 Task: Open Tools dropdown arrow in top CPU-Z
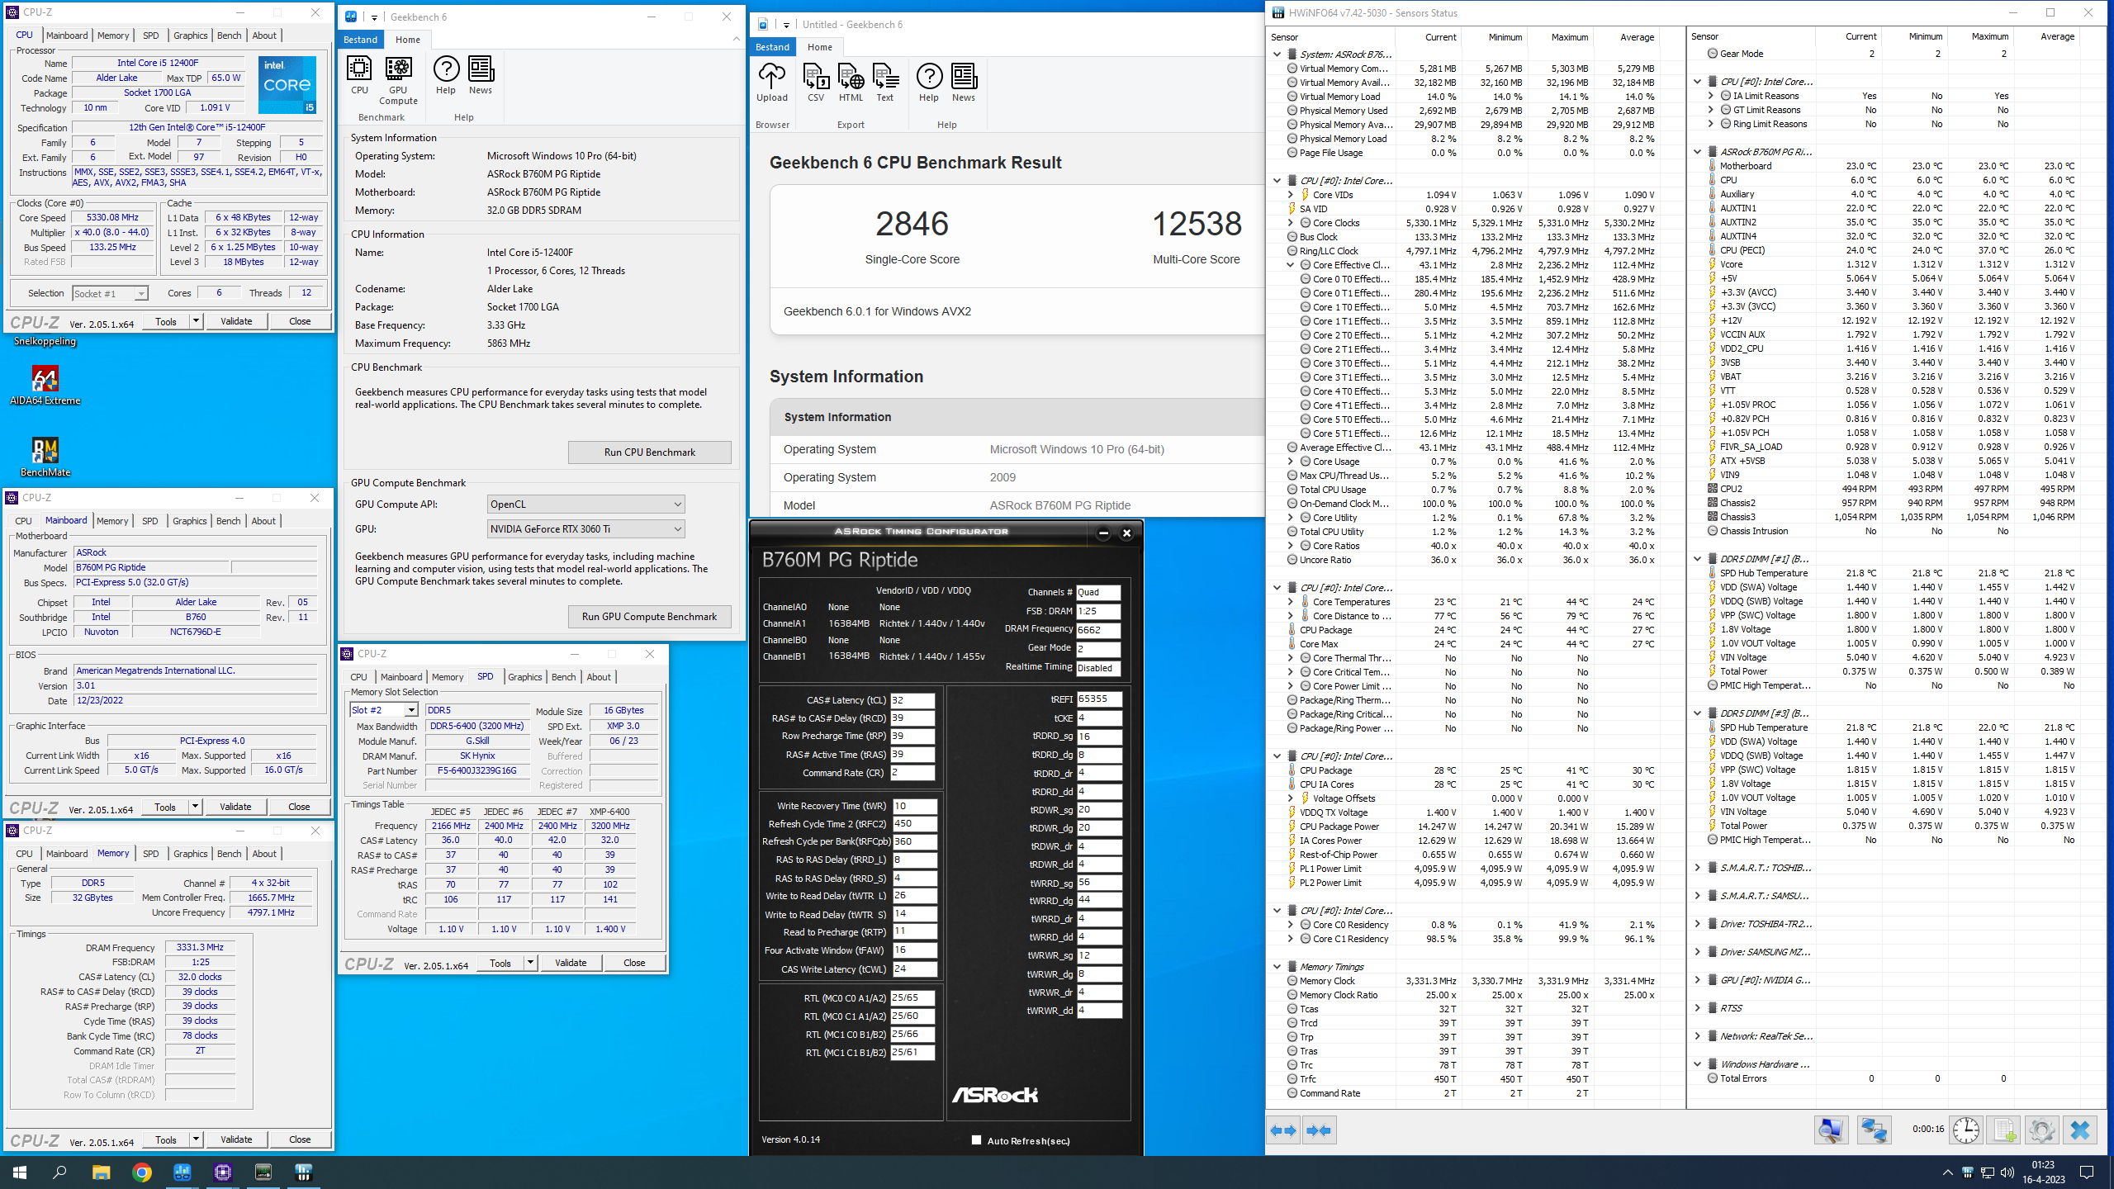point(196,321)
